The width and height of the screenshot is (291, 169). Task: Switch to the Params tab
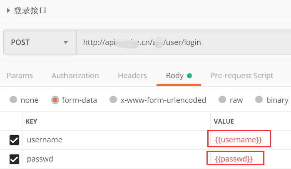coord(20,76)
